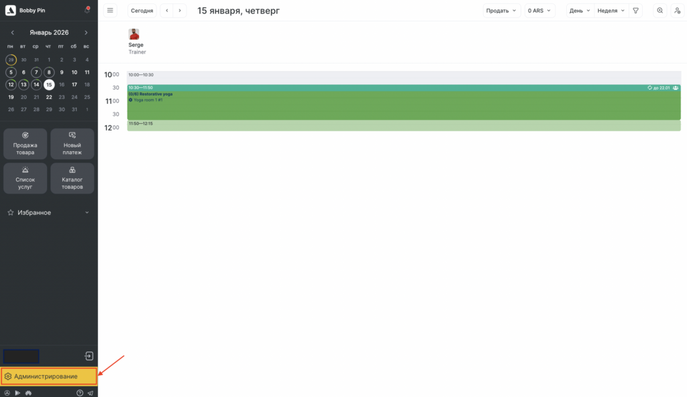Click the Telegram paper plane icon

pos(90,393)
